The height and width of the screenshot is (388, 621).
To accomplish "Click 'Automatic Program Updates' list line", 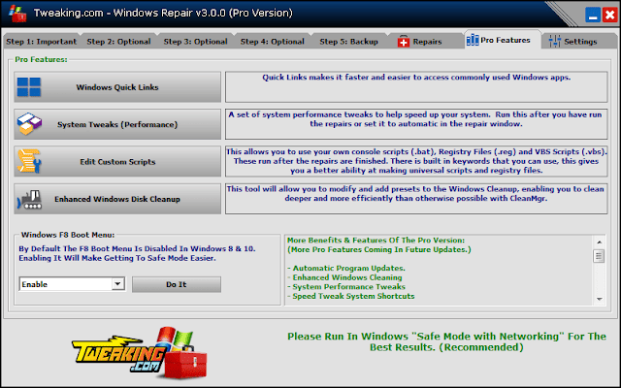I will pyautogui.click(x=346, y=268).
